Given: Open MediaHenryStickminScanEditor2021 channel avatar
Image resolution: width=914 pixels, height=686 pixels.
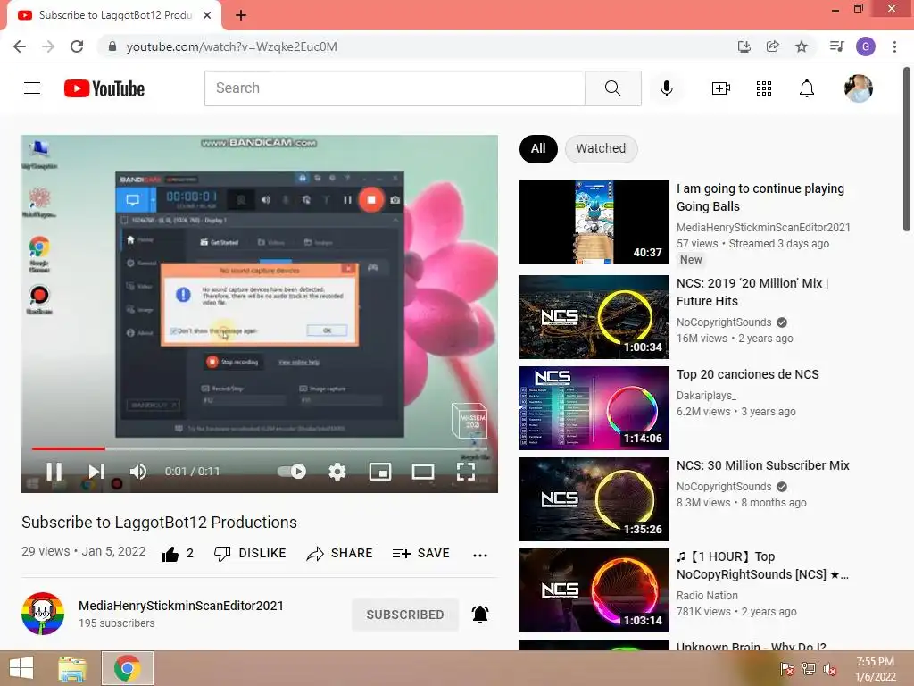Looking at the screenshot, I should 43,614.
